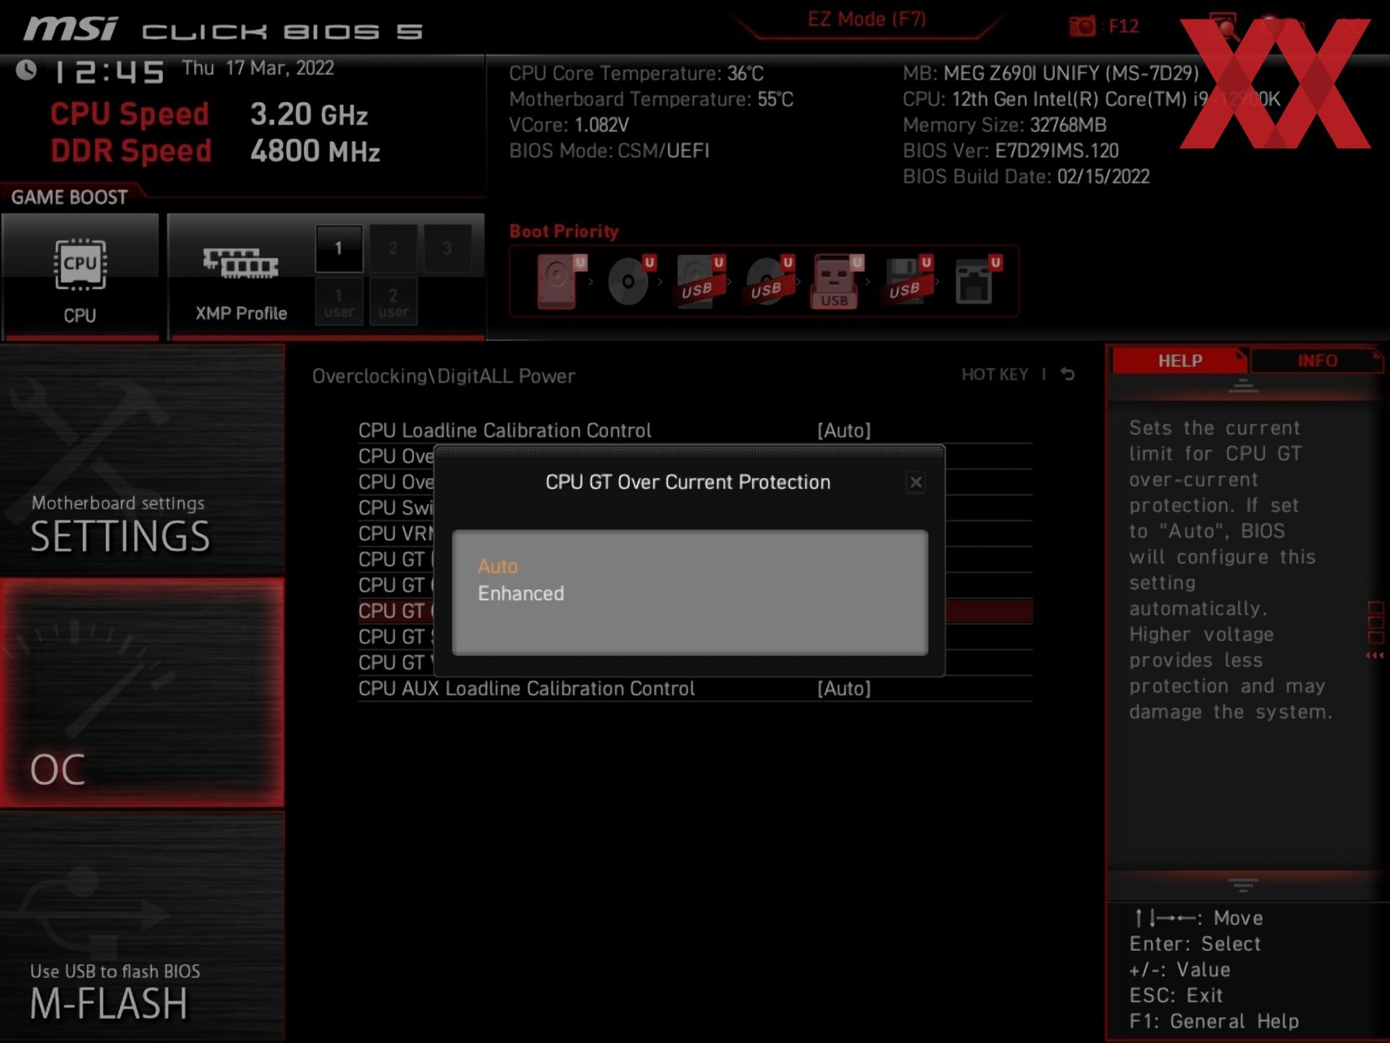This screenshot has width=1390, height=1043.
Task: Click the clock icon beside the time
Action: (x=27, y=70)
